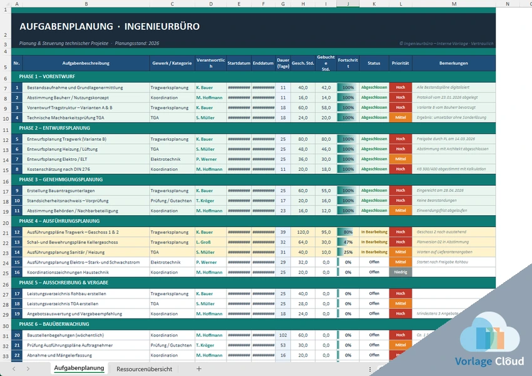Click the previous sheet navigation arrow

pyautogui.click(x=14, y=369)
